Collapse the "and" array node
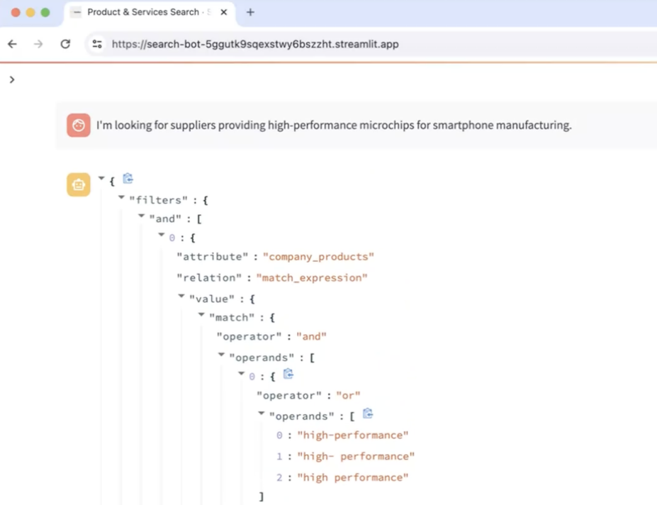 pyautogui.click(x=142, y=218)
